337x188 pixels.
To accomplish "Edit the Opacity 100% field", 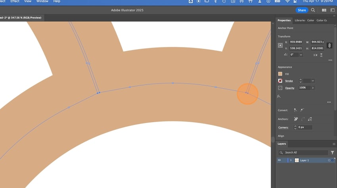I will click(x=304, y=87).
